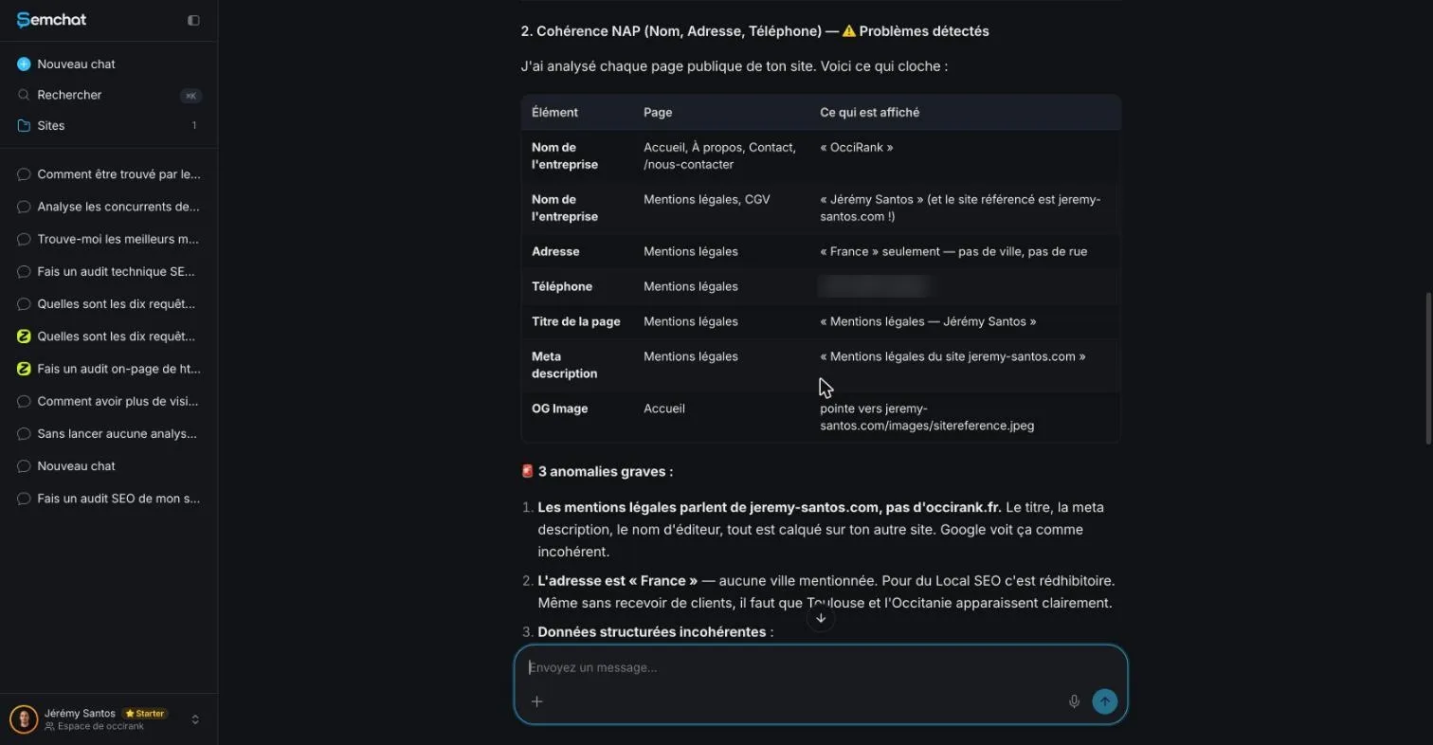The image size is (1433, 745).
Task: Click the 'Élément' column header
Action: pos(554,112)
